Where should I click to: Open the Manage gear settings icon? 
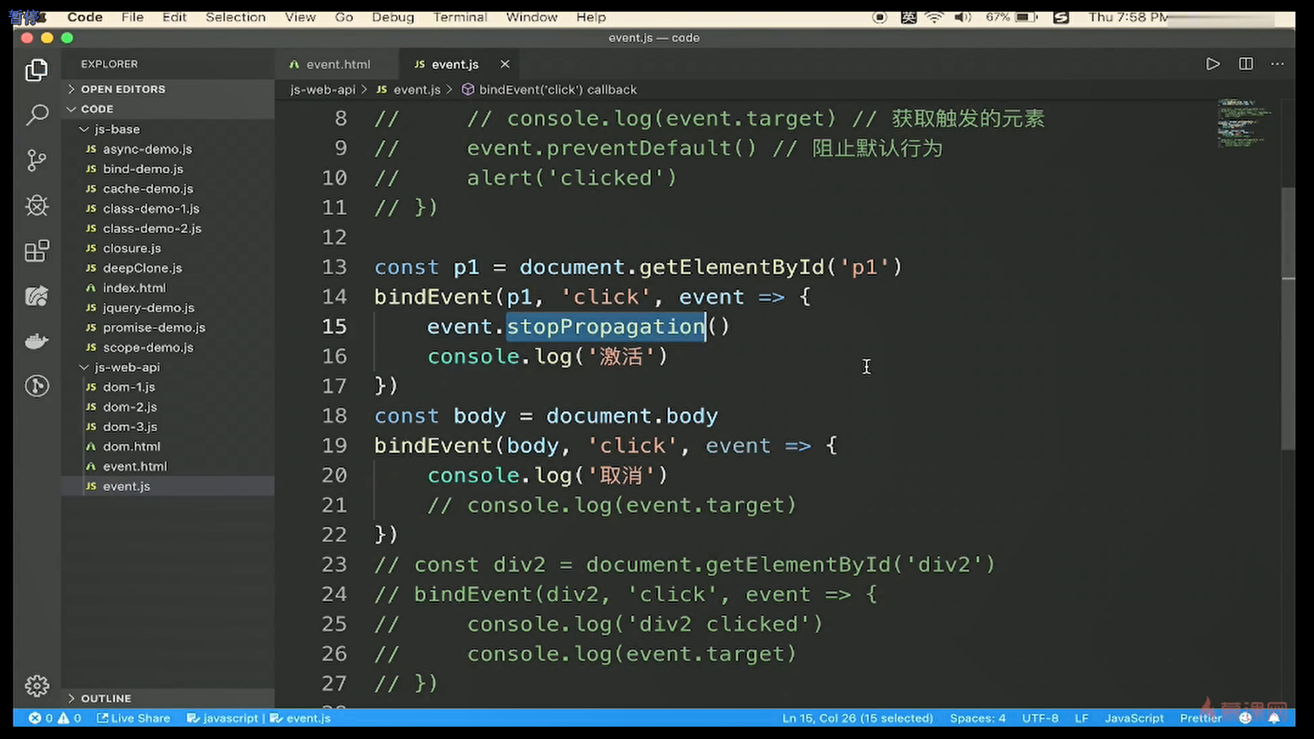37,686
